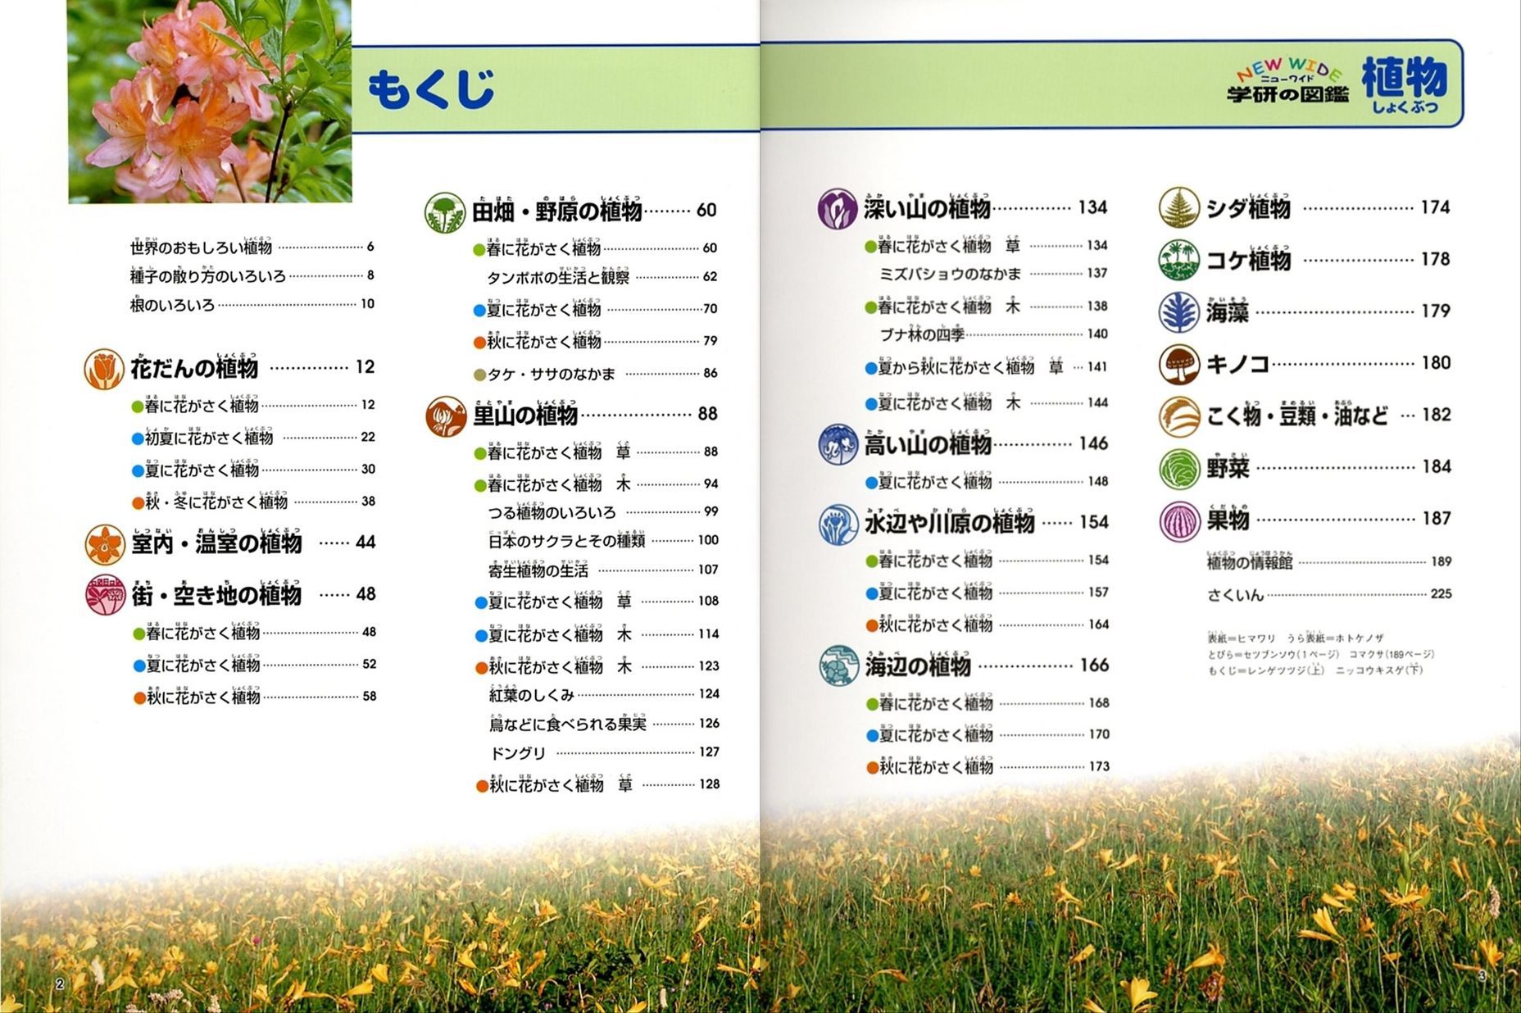
Task: Click the blue seaweed icon beside 海藻
Action: pyautogui.click(x=1179, y=312)
